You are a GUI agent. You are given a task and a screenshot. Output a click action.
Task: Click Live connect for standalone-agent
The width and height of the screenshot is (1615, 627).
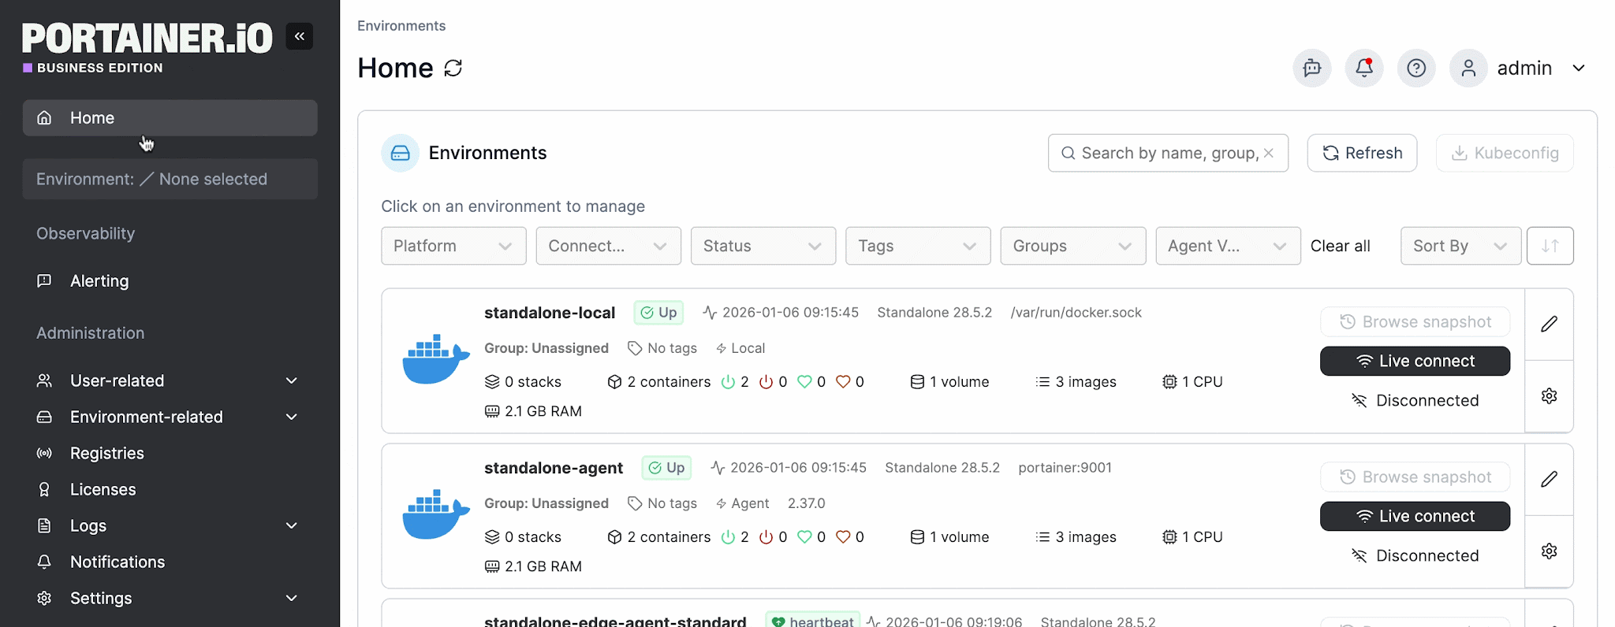pos(1415,516)
